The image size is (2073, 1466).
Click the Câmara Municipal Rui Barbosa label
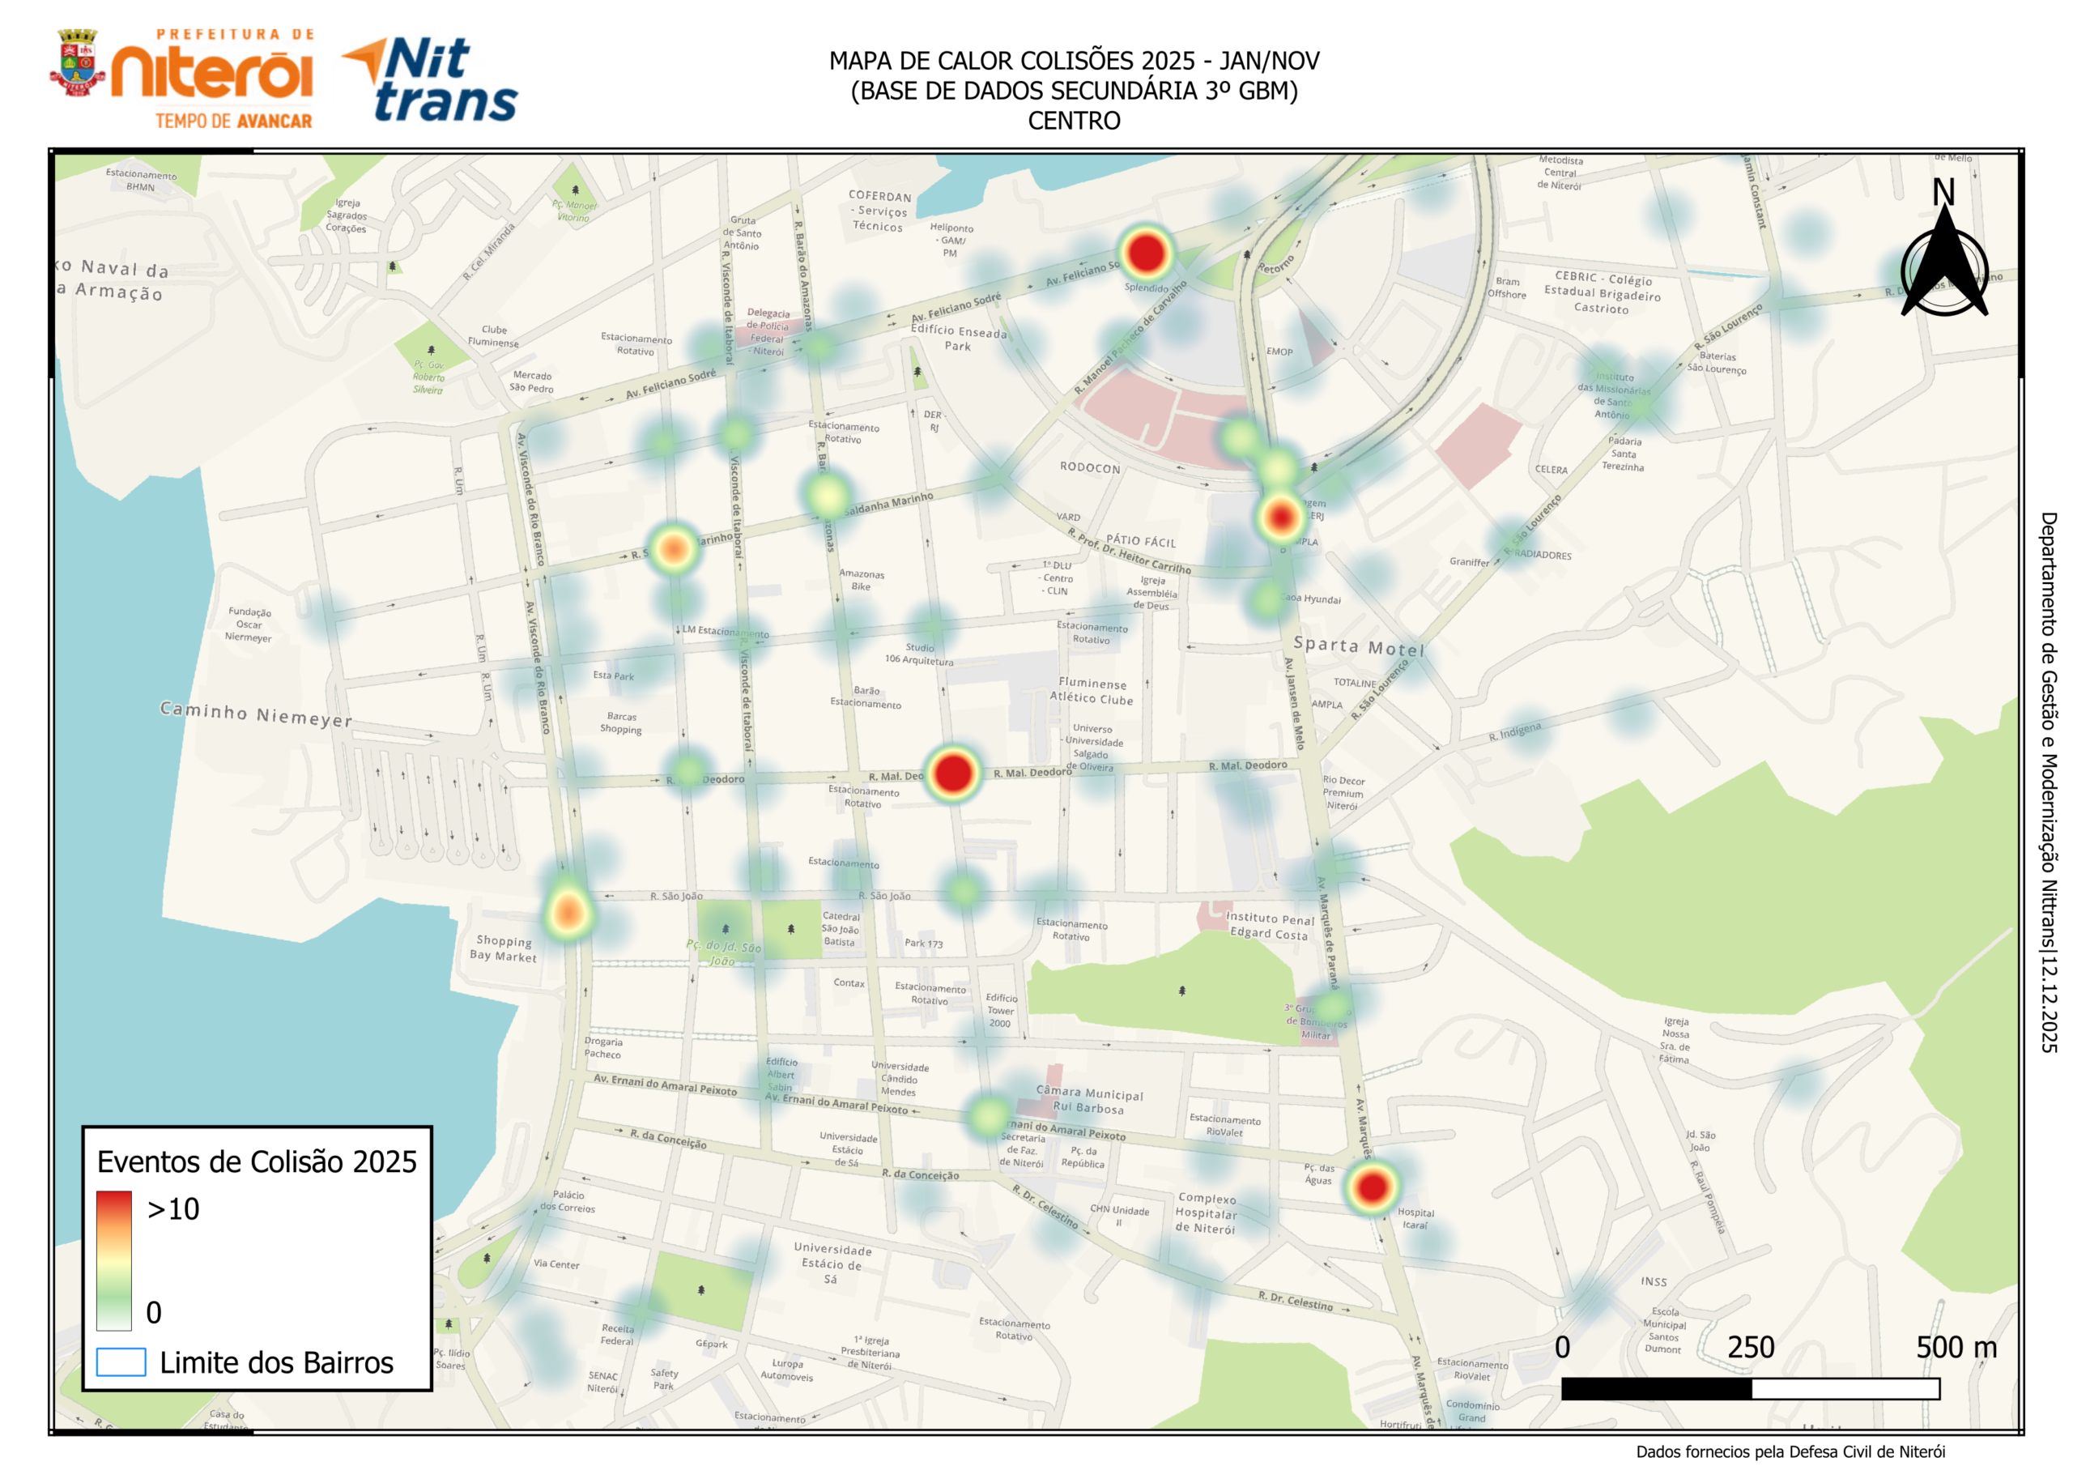point(1089,1100)
